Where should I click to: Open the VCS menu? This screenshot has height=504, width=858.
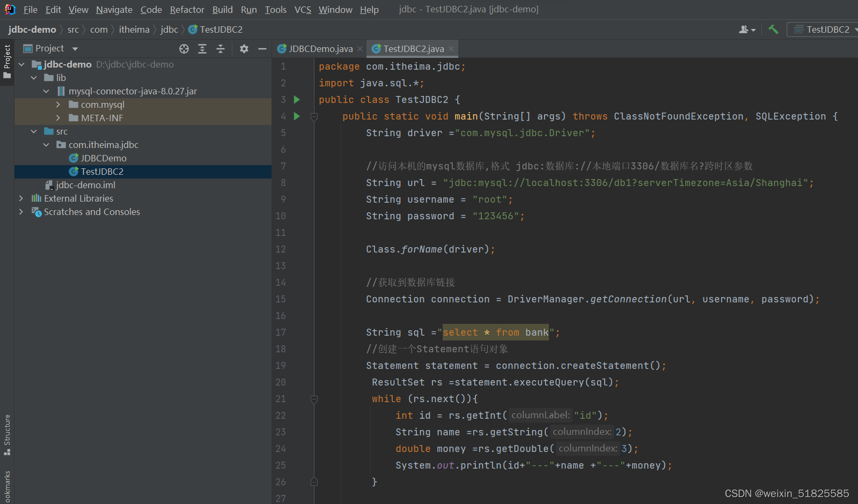point(303,10)
